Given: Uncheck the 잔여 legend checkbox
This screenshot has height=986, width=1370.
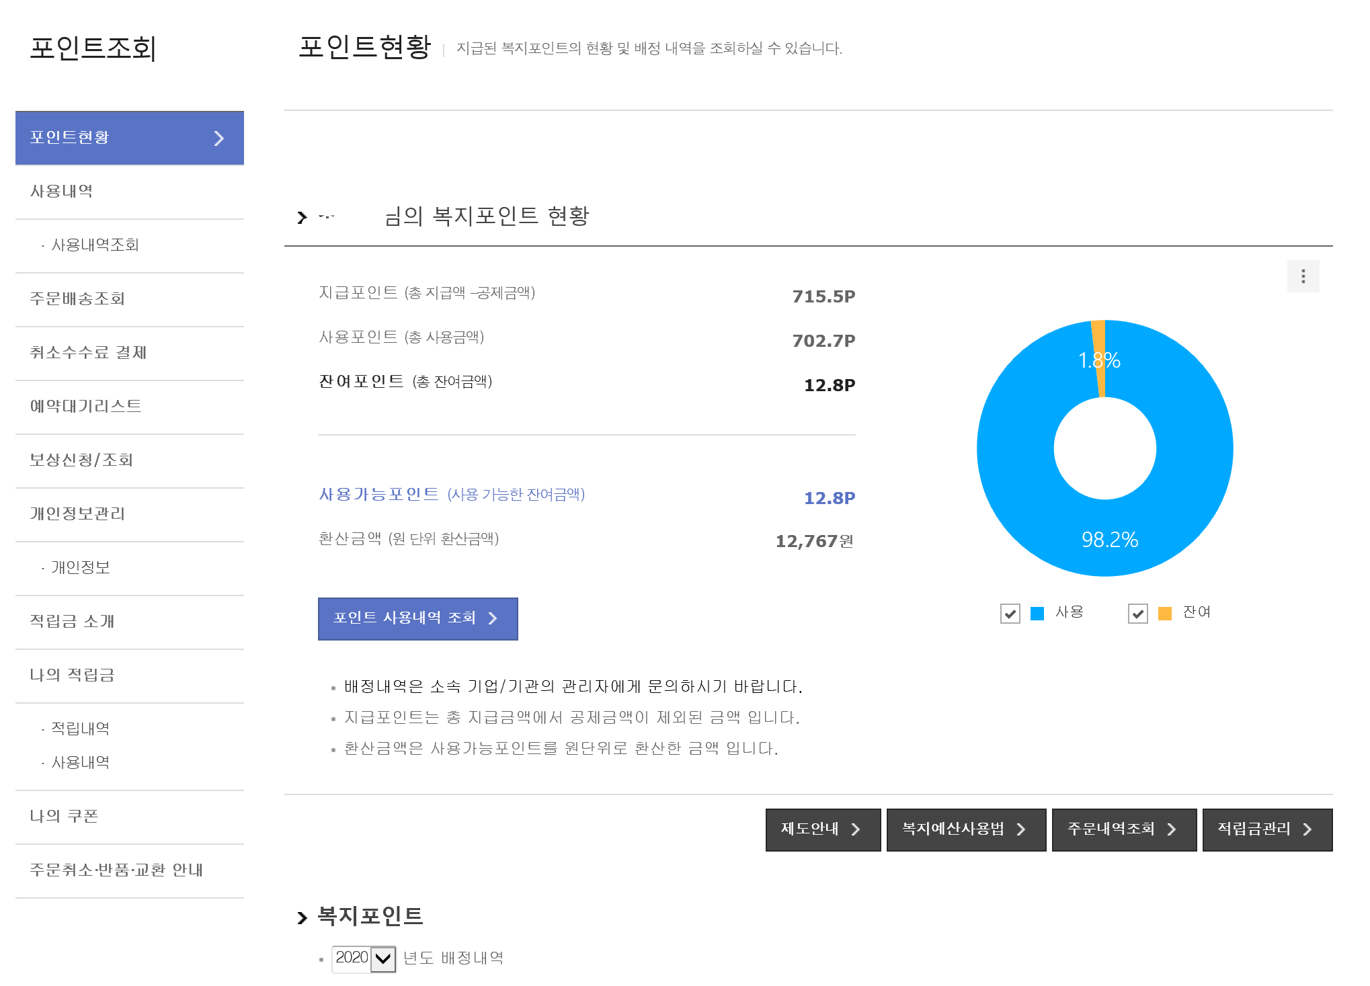Looking at the screenshot, I should point(1137,613).
